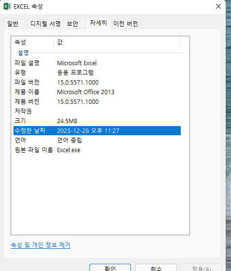Click the 24.5MB size value

coord(67,121)
